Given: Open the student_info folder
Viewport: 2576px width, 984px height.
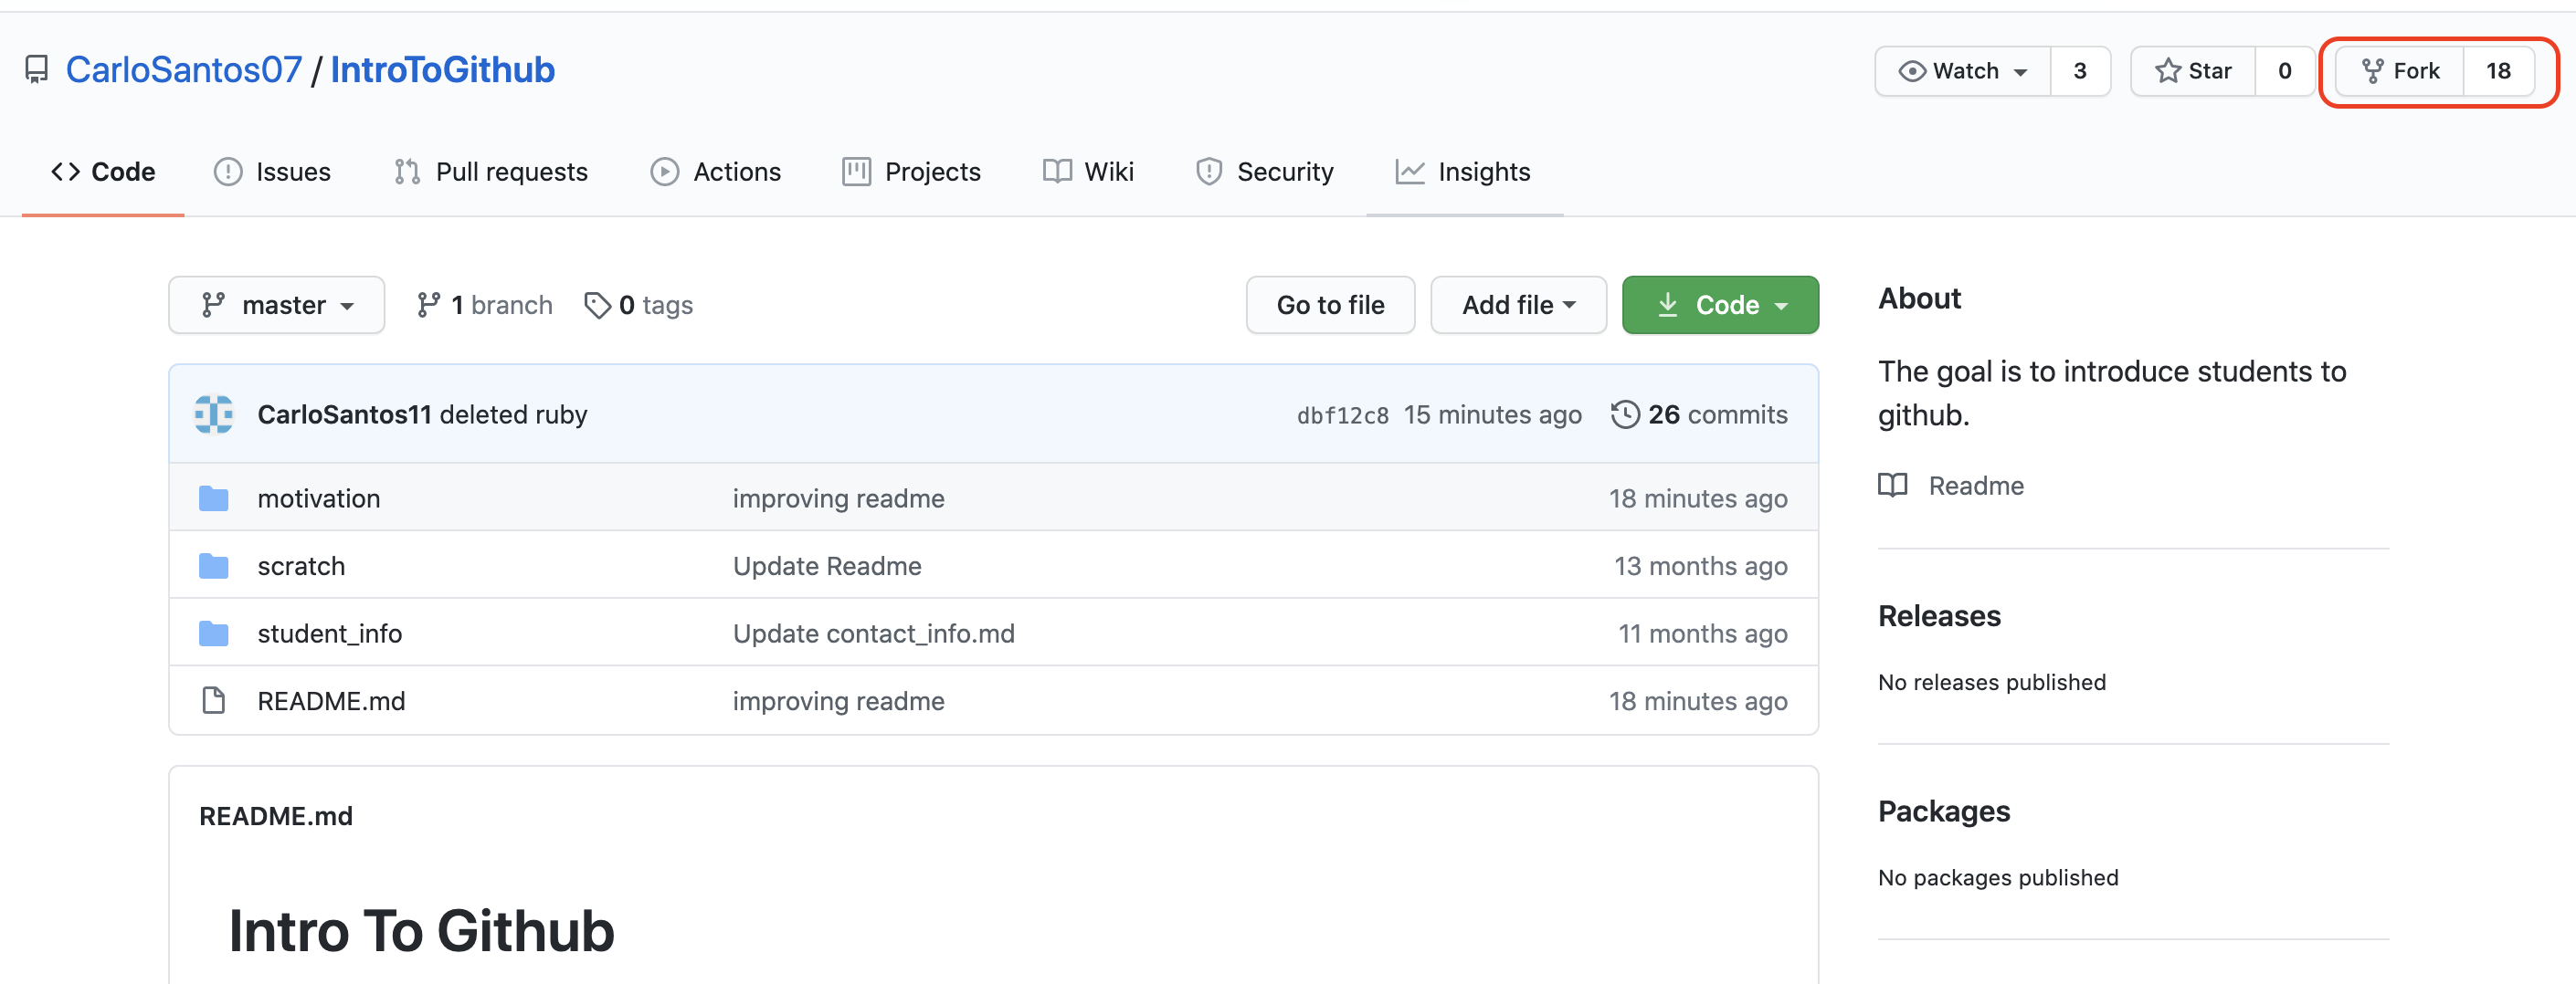Looking at the screenshot, I should pyautogui.click(x=329, y=633).
